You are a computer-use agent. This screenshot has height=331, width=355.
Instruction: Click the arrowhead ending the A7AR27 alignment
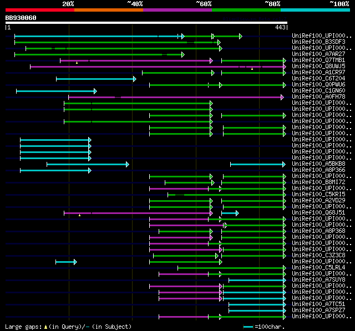(183, 54)
